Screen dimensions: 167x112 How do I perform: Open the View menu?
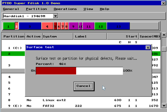click(88, 9)
